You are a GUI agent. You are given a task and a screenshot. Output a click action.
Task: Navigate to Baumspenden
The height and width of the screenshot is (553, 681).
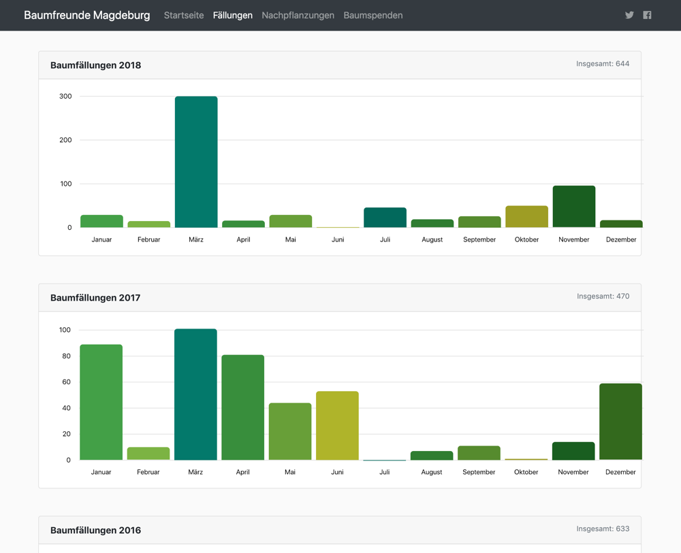click(x=373, y=15)
